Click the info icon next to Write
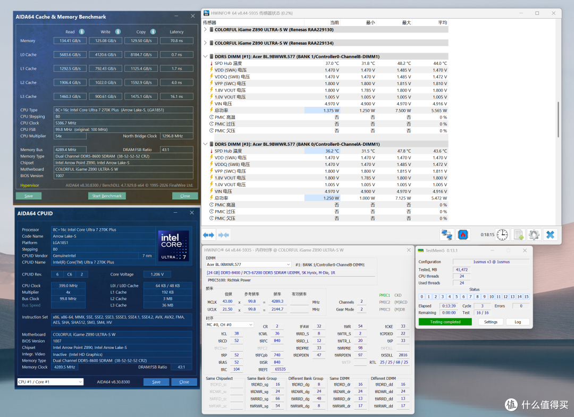This screenshot has height=417, width=574. coord(118,31)
